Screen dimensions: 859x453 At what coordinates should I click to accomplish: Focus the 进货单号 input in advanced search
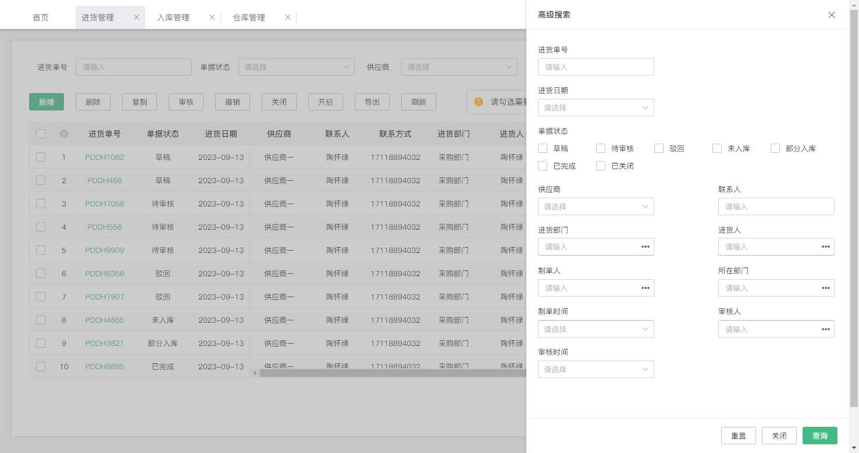[x=596, y=67]
